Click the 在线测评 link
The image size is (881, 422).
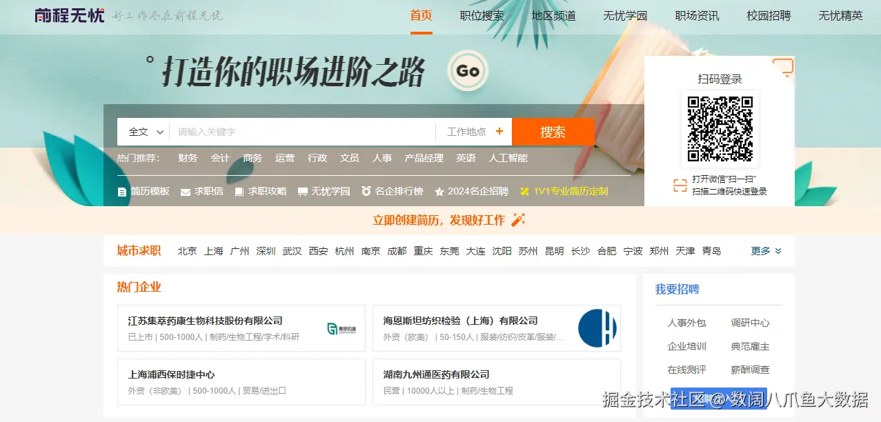pos(686,370)
